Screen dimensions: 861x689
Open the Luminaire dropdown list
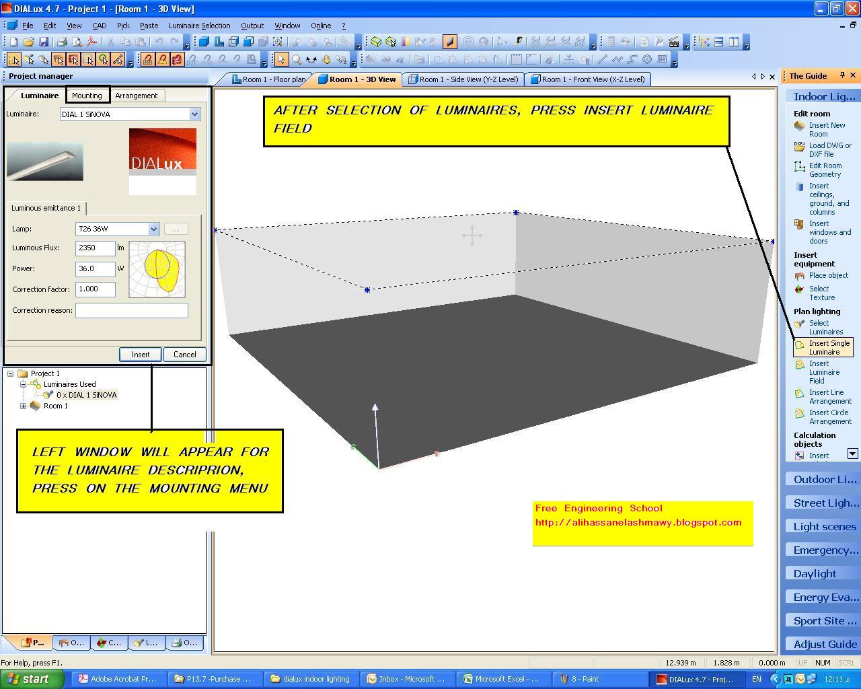click(x=194, y=114)
